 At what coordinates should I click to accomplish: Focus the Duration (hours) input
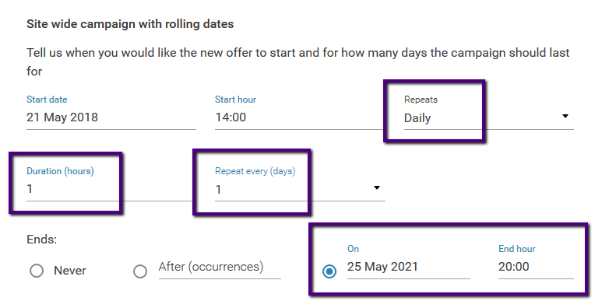click(x=111, y=189)
